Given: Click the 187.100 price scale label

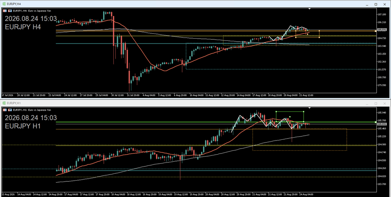Looking at the screenshot, I should (382, 15).
